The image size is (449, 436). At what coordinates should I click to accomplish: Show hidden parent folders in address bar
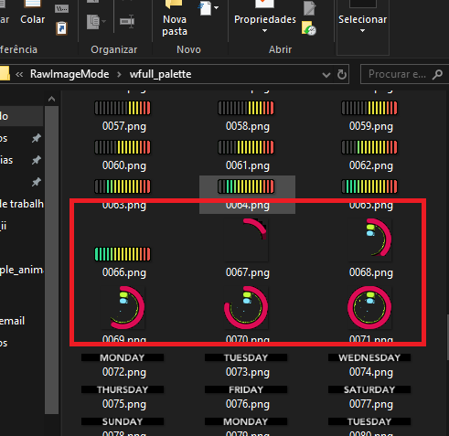click(x=19, y=74)
